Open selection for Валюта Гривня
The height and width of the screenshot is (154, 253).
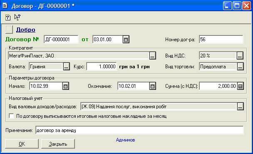pos(66,67)
